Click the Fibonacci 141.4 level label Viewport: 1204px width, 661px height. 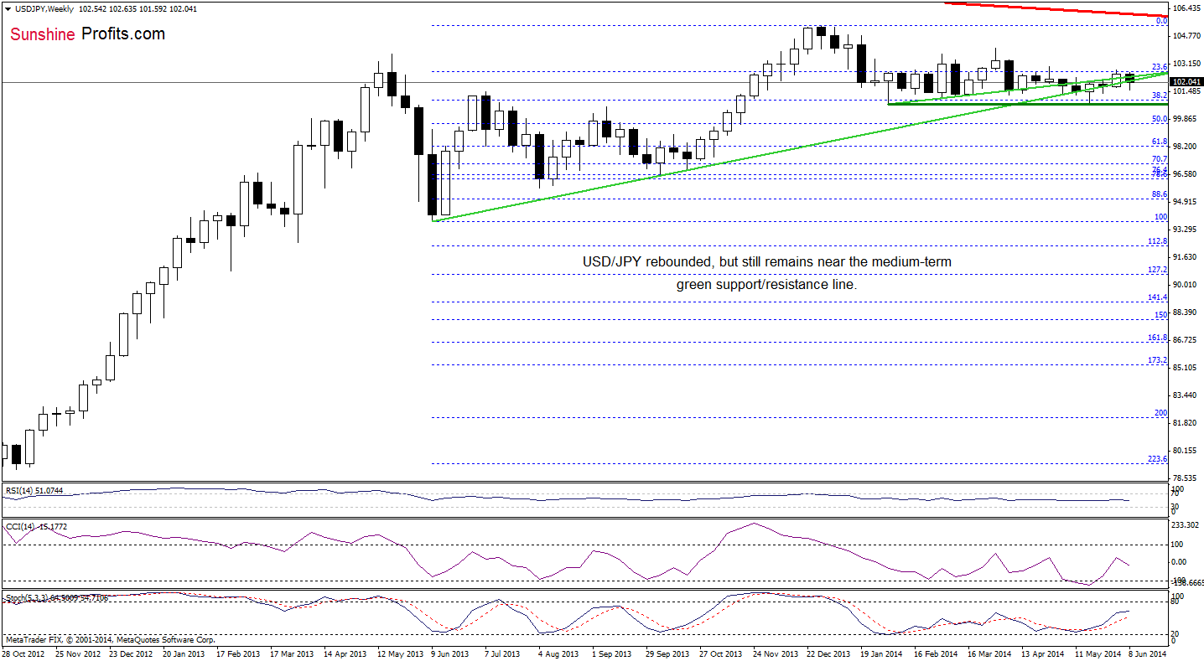pyautogui.click(x=1158, y=297)
